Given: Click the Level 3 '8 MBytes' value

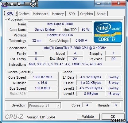Looking at the screenshot, I should [x=91, y=94].
